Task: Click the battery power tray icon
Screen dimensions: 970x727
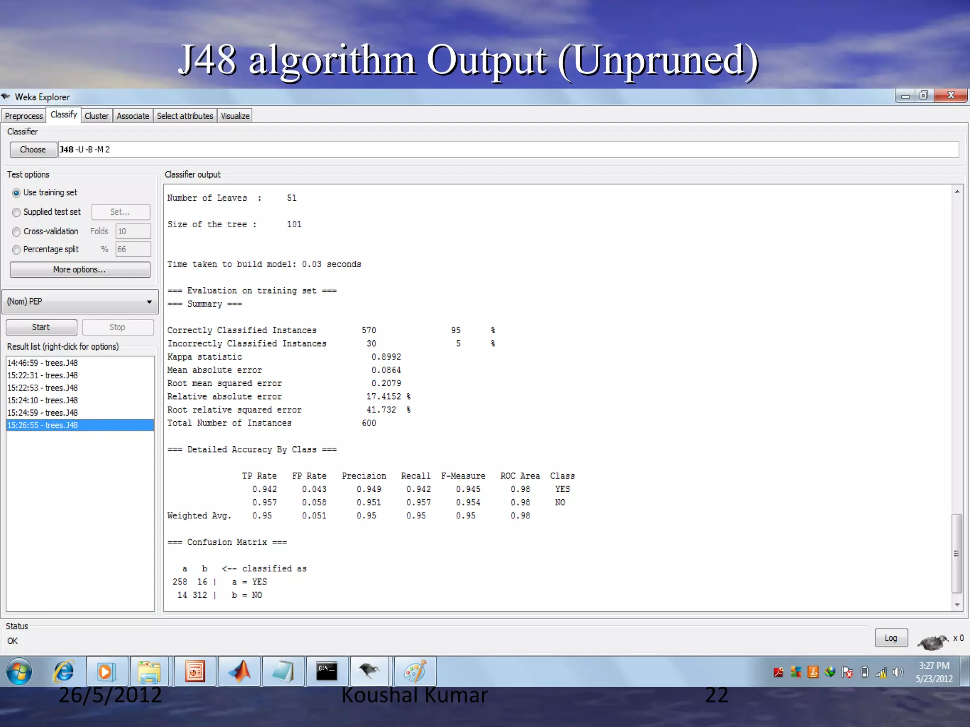Action: [x=864, y=672]
